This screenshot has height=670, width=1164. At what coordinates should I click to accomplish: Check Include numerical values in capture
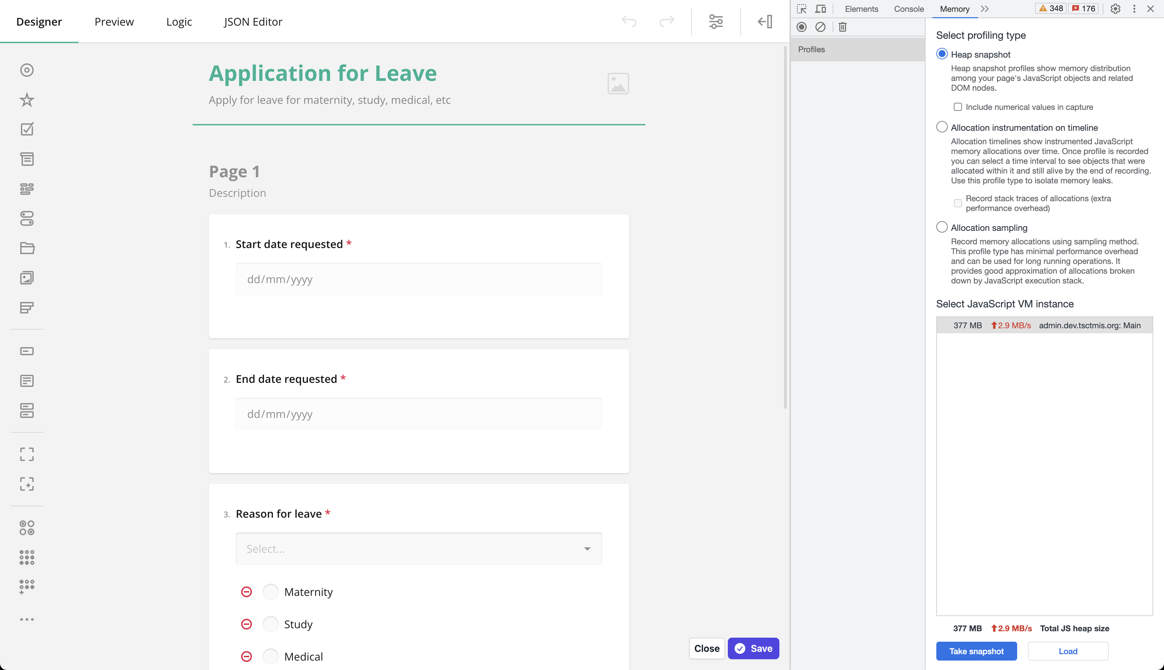coord(958,107)
